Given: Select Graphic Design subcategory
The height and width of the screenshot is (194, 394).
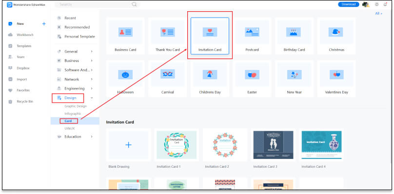Looking at the screenshot, I should (x=76, y=106).
